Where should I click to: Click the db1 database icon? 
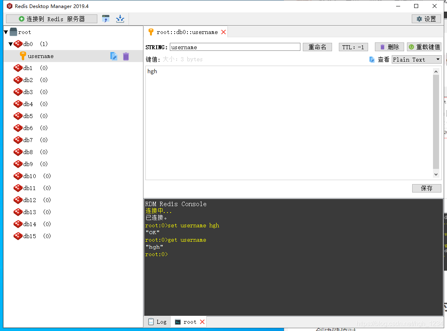[x=18, y=68]
